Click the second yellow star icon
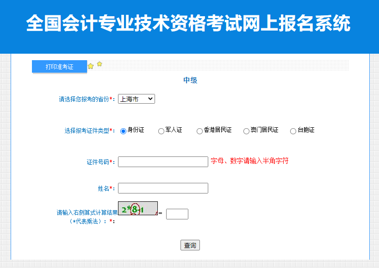 (x=99, y=65)
